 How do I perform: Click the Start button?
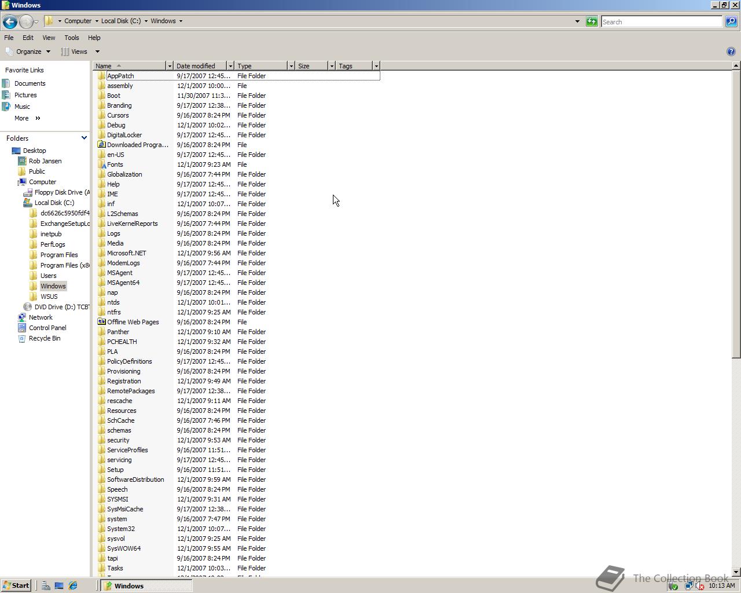tap(16, 585)
